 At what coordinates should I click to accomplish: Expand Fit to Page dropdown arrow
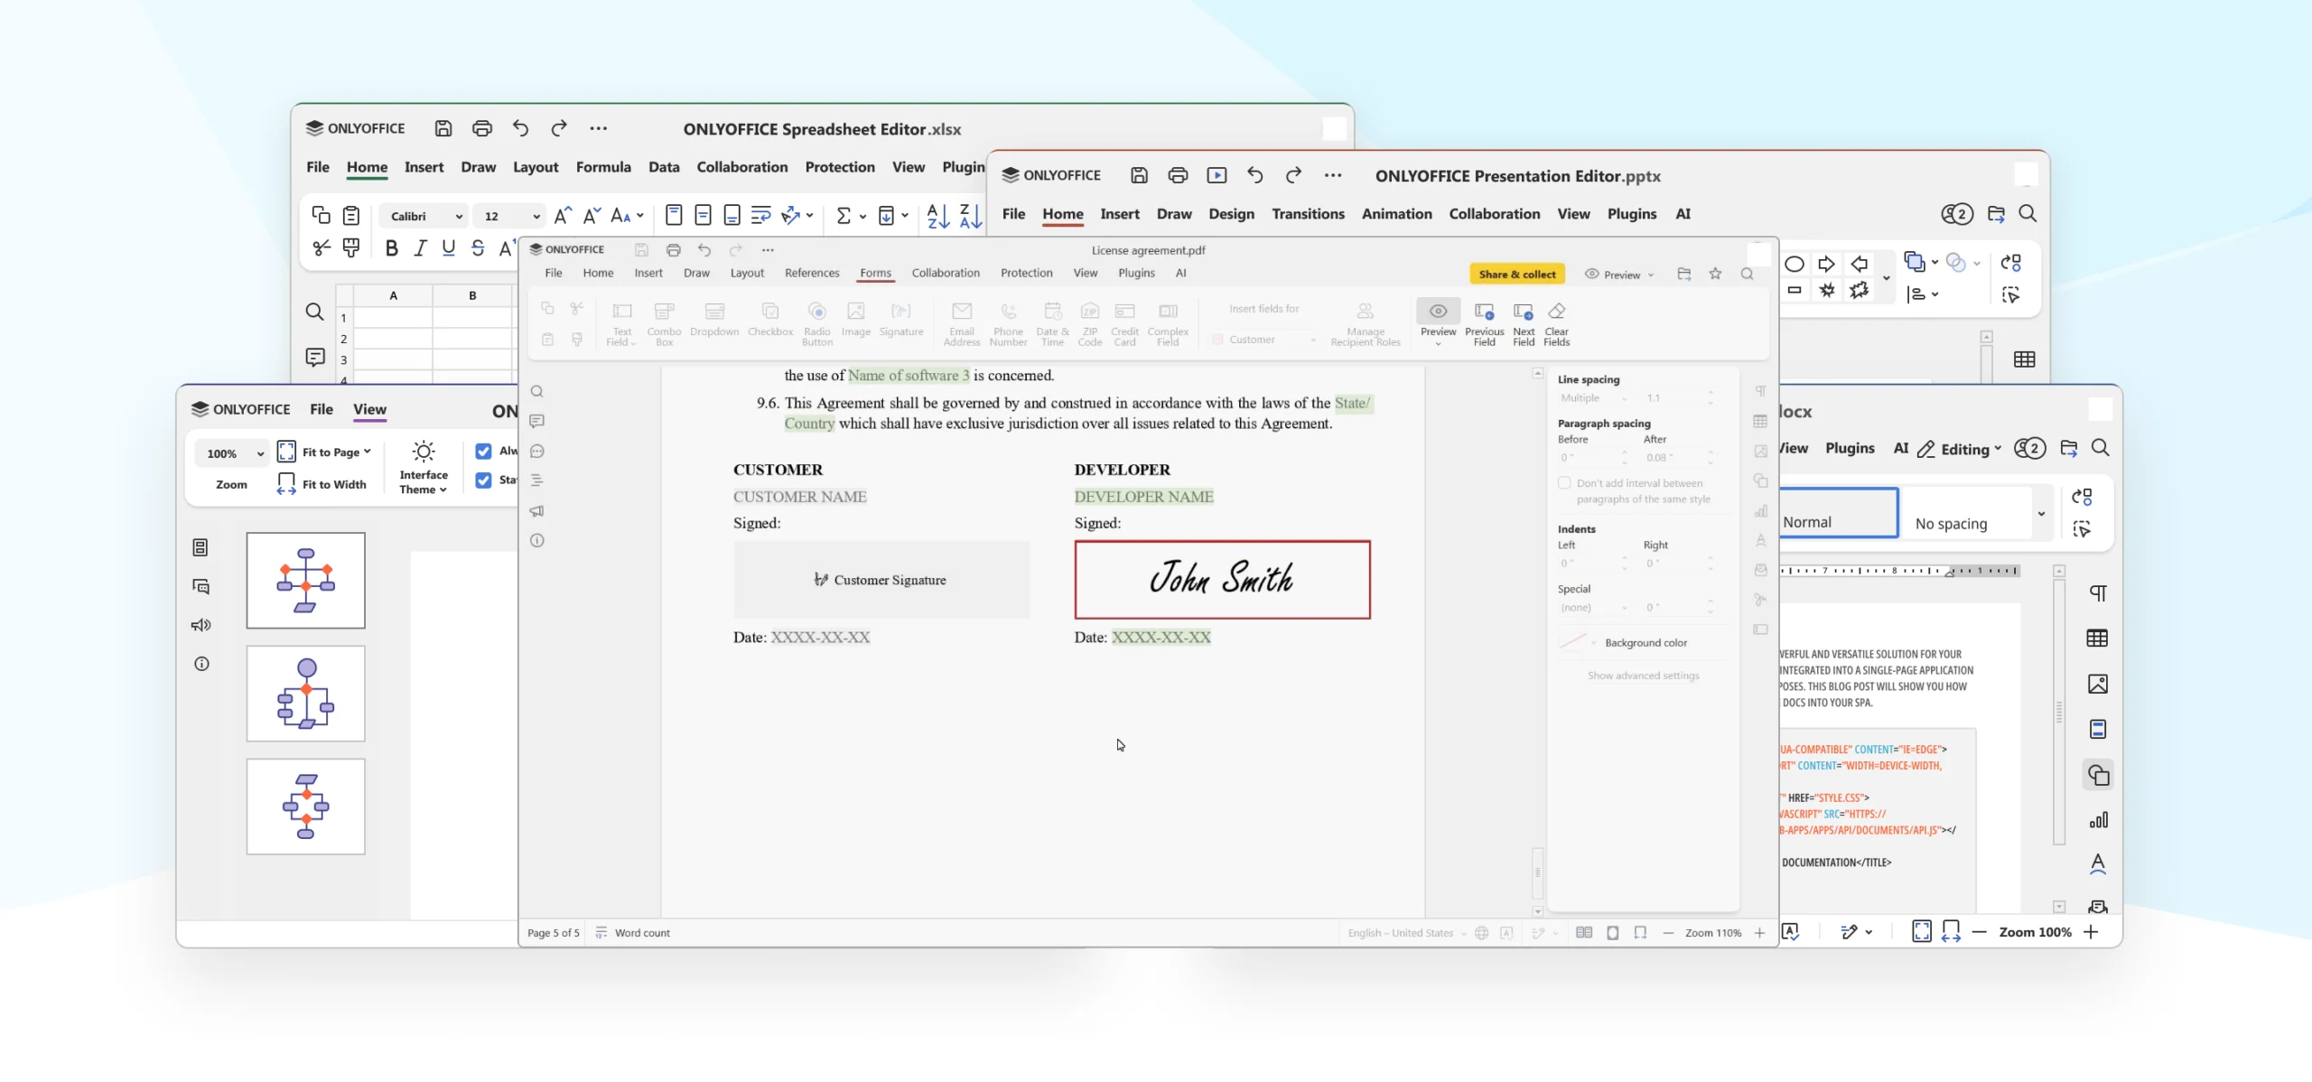(x=368, y=452)
